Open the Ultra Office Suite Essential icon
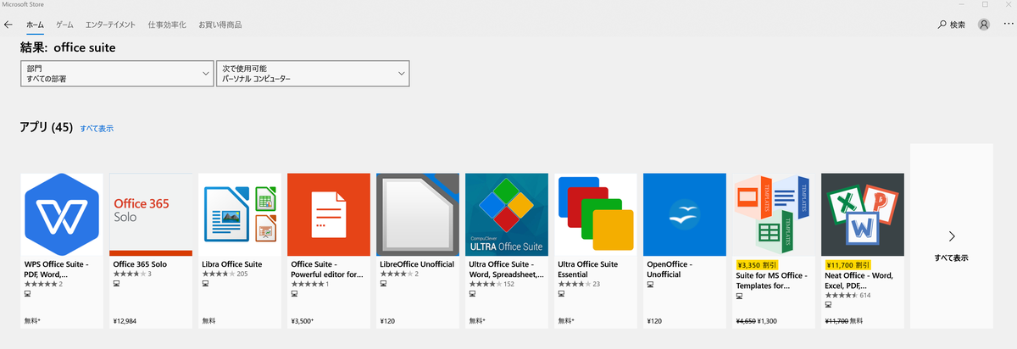This screenshot has height=349, width=1017. click(596, 214)
